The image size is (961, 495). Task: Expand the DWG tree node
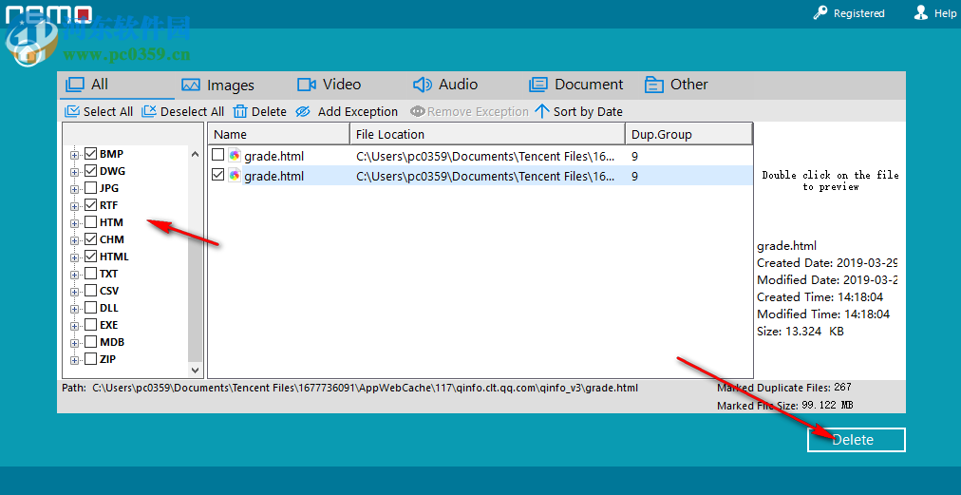[x=75, y=172]
